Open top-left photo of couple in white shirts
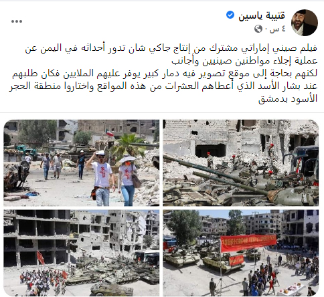Image resolution: width=324 pixels, height=297 pixels. point(82,163)
